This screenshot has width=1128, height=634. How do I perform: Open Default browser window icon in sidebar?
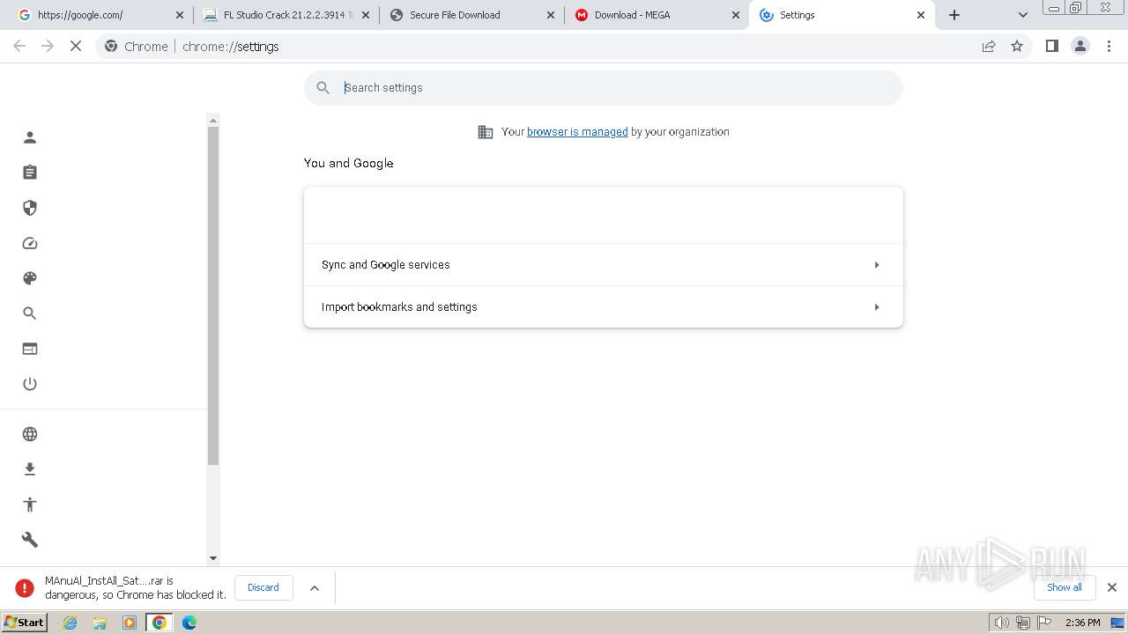30,349
